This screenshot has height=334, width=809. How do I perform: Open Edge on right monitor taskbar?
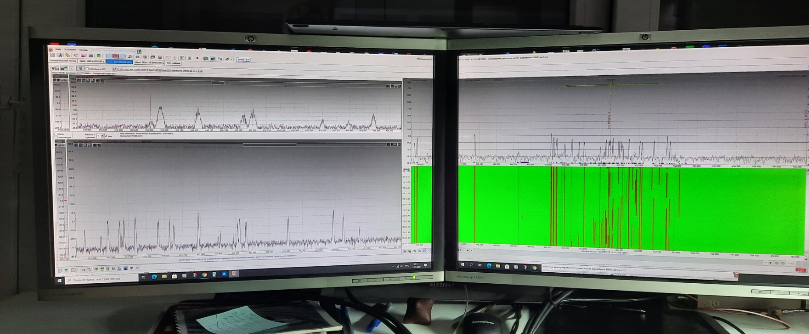pyautogui.click(x=489, y=266)
